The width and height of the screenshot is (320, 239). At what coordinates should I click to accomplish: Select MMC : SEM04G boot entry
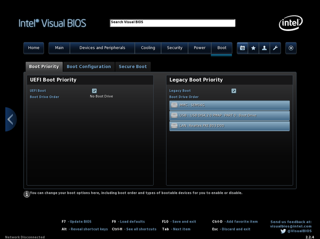click(x=229, y=105)
